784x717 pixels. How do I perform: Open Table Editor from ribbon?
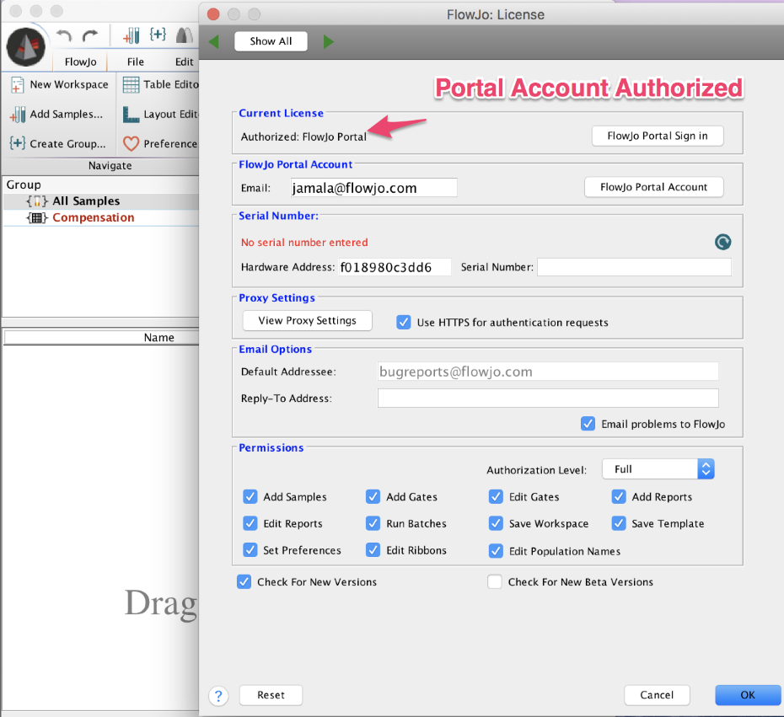160,84
